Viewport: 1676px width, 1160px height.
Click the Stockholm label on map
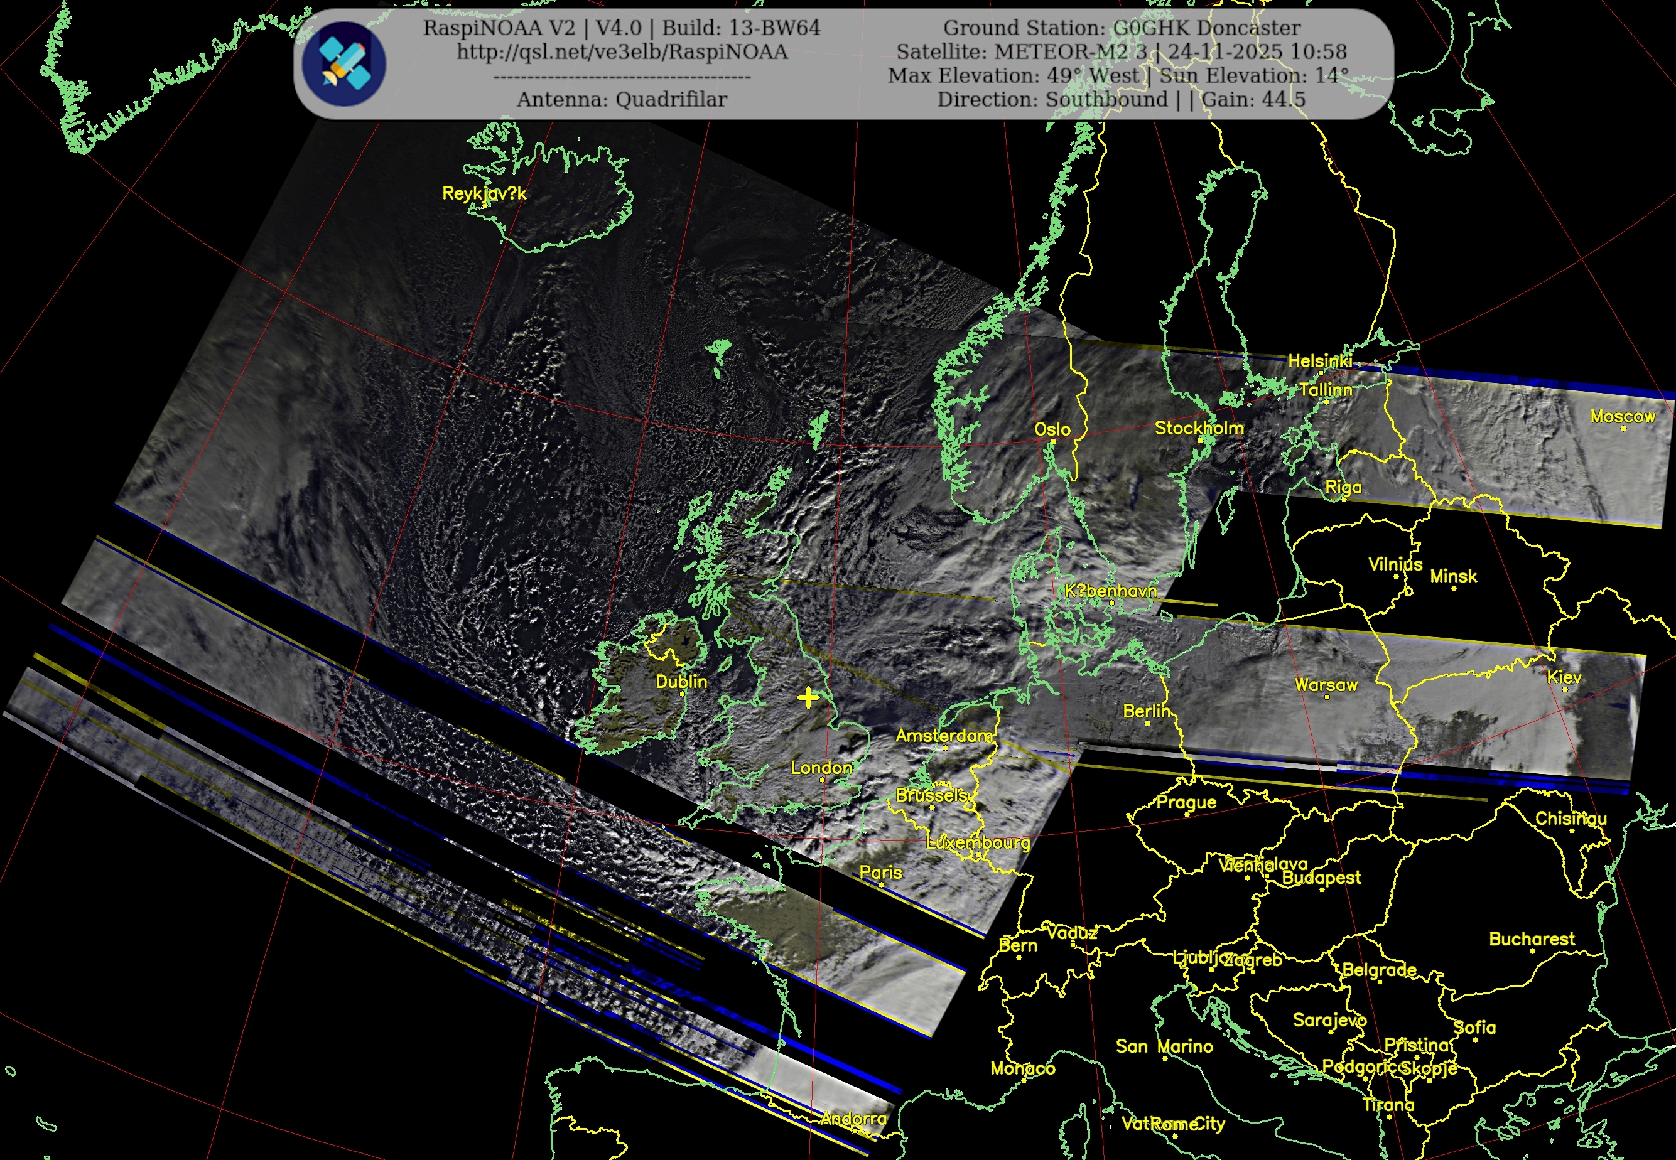(1199, 428)
